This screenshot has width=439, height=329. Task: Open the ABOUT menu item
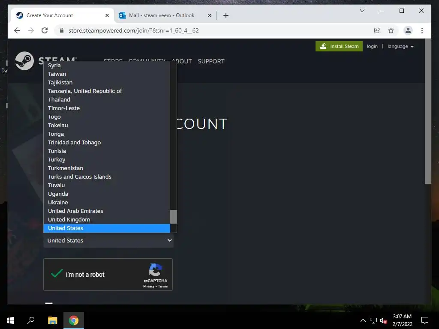(182, 61)
